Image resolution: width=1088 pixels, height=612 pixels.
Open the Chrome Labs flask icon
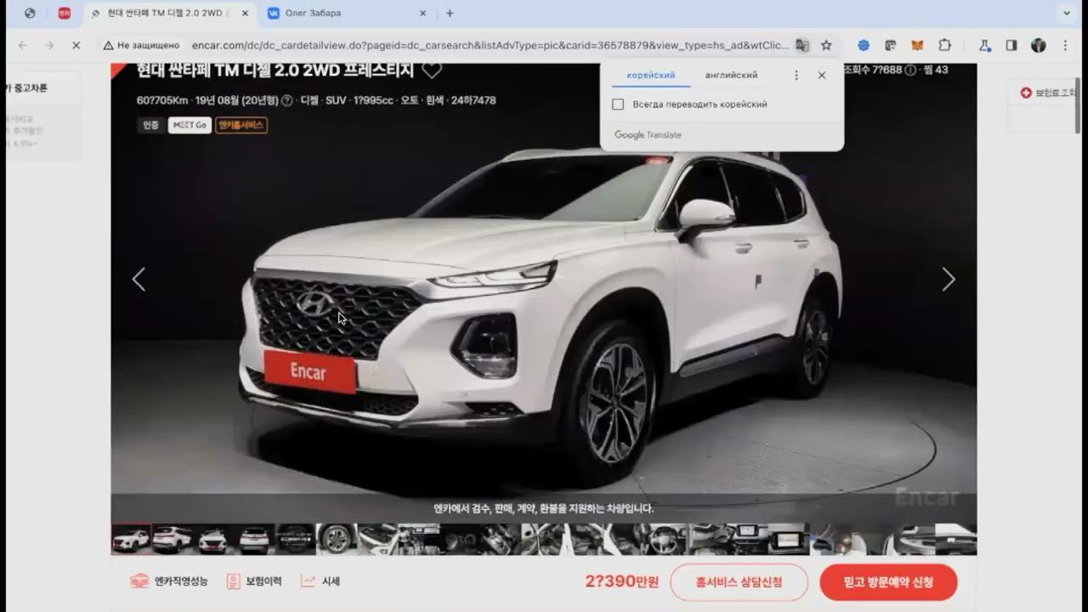[985, 45]
